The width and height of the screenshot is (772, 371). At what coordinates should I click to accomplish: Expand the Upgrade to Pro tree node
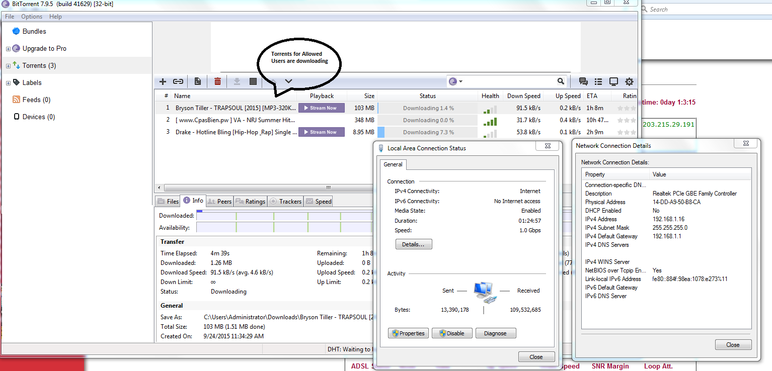[8, 49]
